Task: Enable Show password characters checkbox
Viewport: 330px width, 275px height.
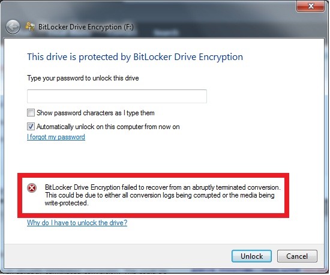Action: [31, 113]
